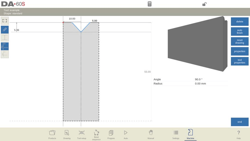The width and height of the screenshot is (250, 141).
Task: Select the height dimension tool icon
Action: [x=5, y=37]
